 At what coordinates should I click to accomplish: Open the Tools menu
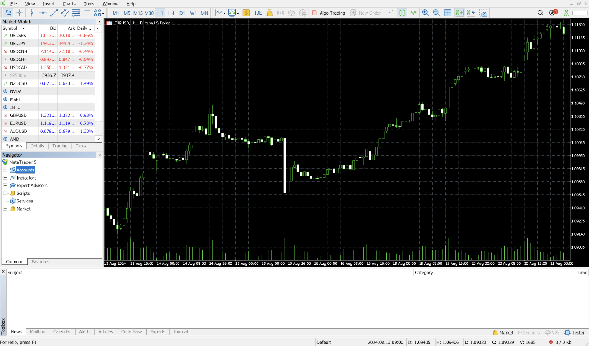point(89,4)
